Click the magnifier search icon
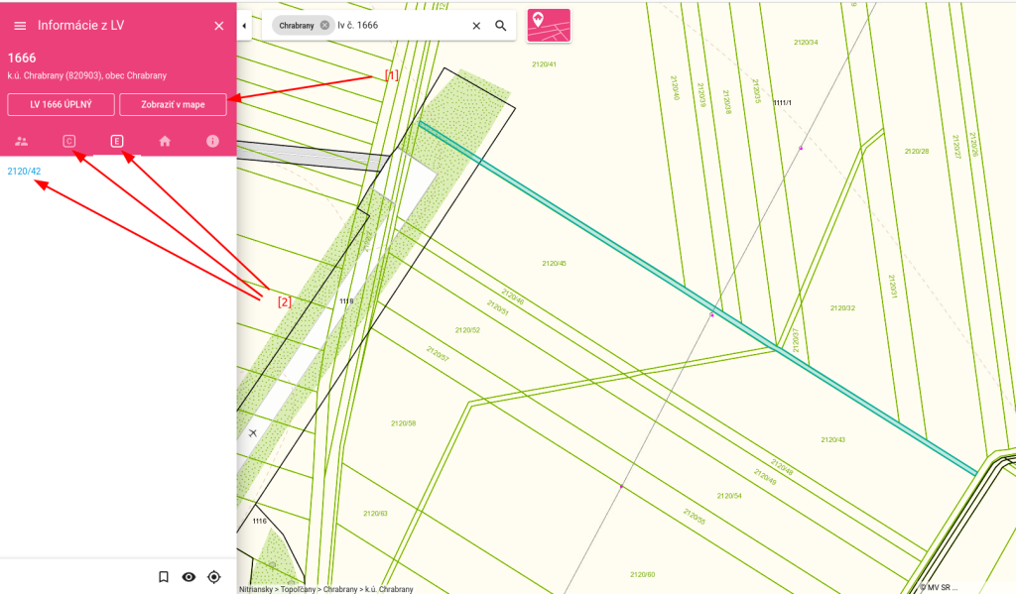 (501, 26)
